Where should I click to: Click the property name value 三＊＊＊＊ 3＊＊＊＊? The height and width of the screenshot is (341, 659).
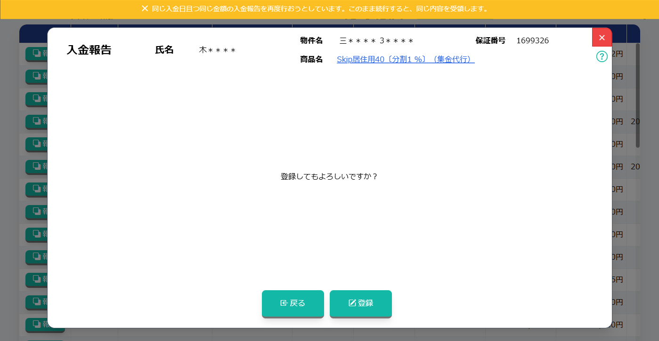[376, 40]
